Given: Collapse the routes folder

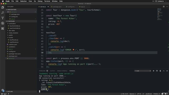Looking at the screenshot, I should coord(11,37).
